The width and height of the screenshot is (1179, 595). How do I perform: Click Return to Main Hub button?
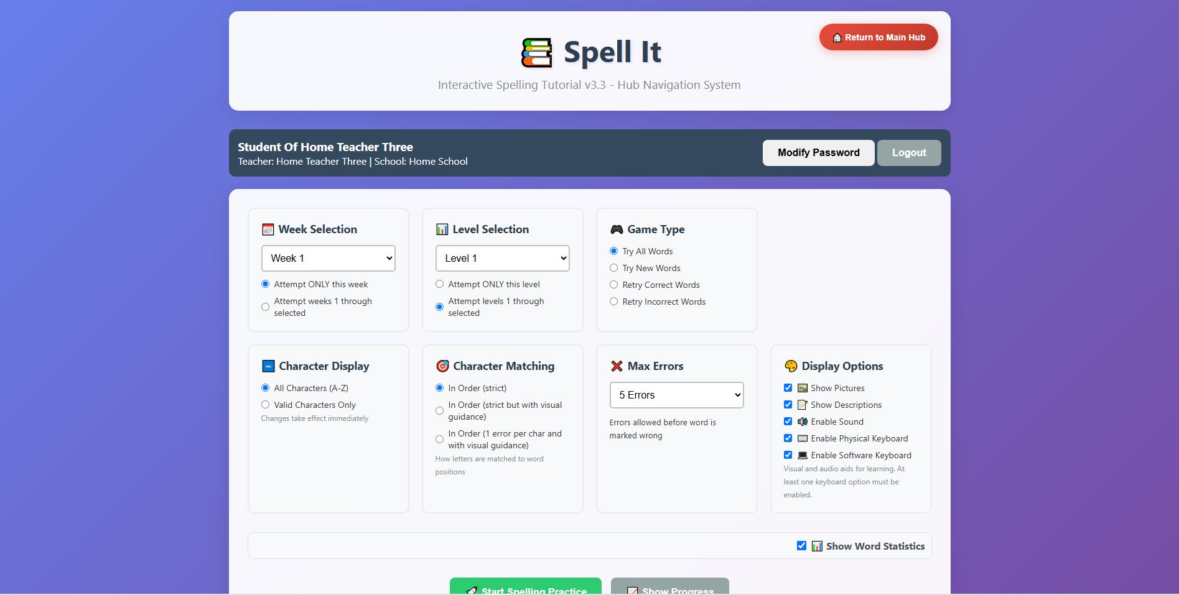(878, 37)
